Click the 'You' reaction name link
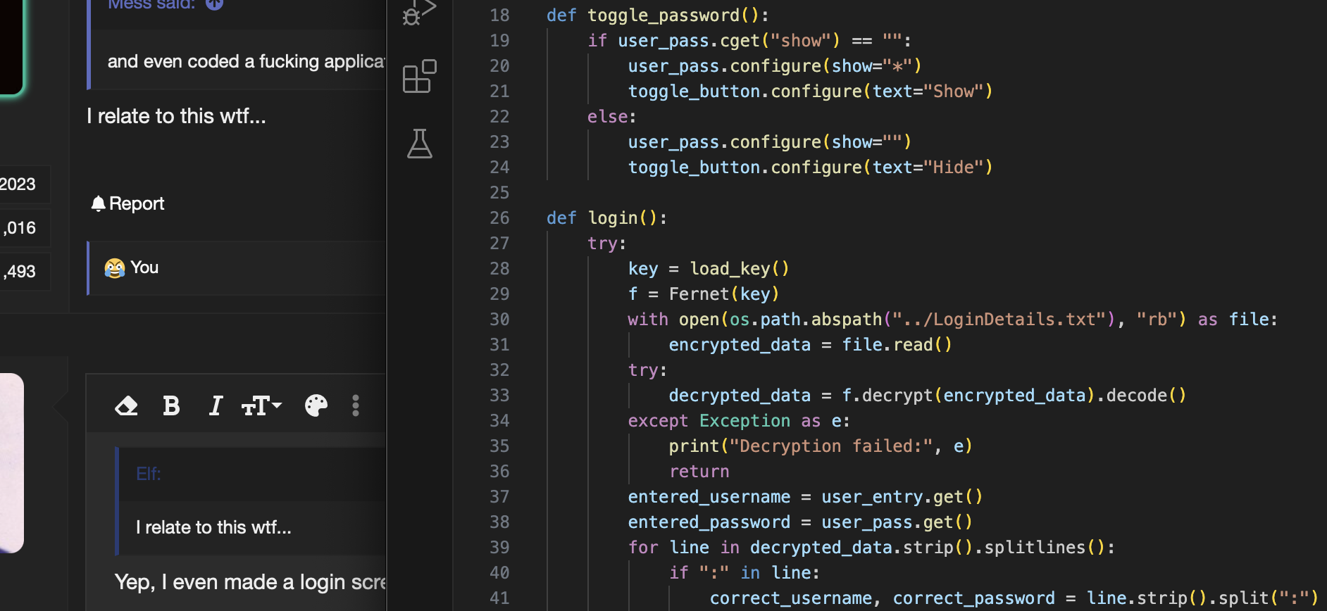The width and height of the screenshot is (1327, 611). (x=144, y=267)
